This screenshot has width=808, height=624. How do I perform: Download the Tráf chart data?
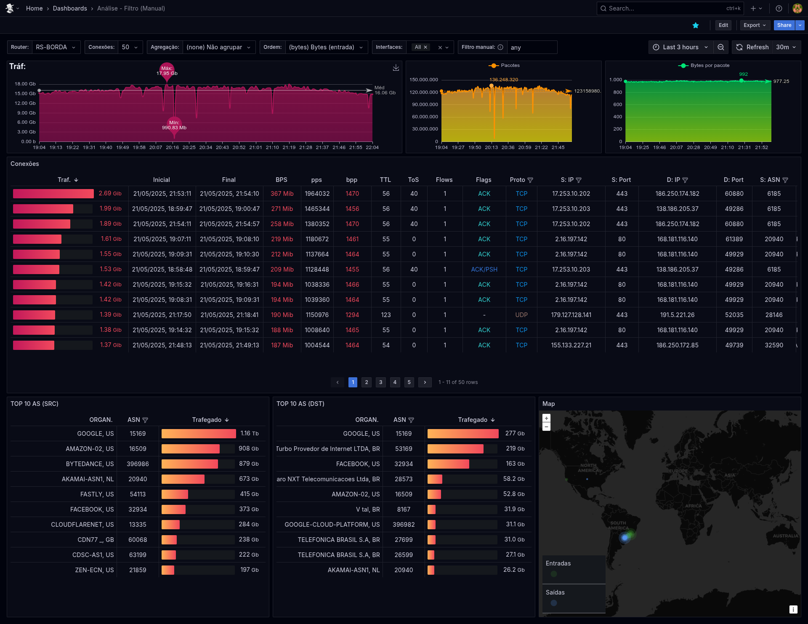pyautogui.click(x=396, y=68)
